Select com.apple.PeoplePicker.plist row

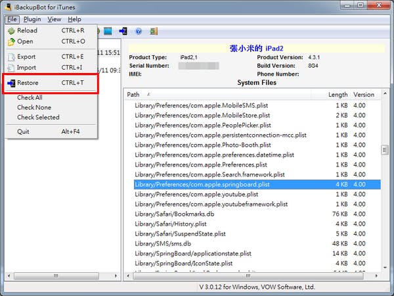[257, 125]
